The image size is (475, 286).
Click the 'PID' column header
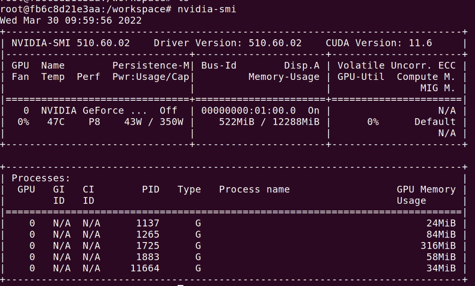pos(151,190)
